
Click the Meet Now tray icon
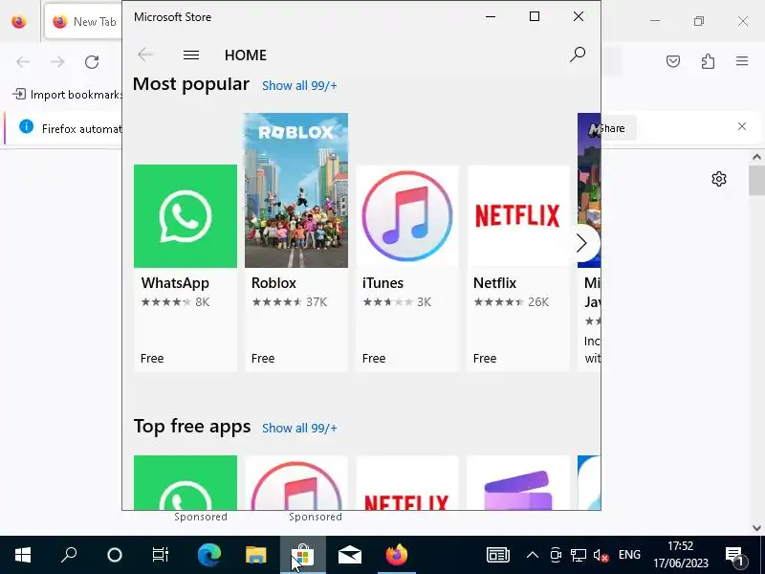pyautogui.click(x=556, y=555)
